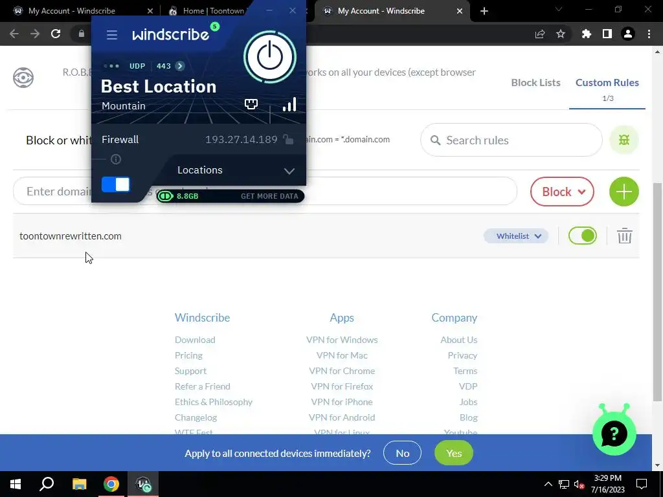This screenshot has width=663, height=497.
Task: Select the wired network icon in Windscribe
Action: pos(251,104)
